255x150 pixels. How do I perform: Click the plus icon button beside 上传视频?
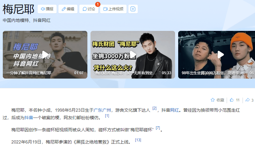(x=133, y=9)
